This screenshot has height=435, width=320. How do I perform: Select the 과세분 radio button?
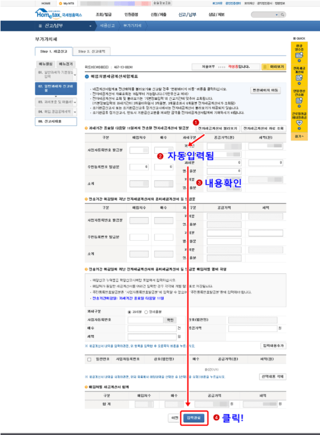click(129, 312)
